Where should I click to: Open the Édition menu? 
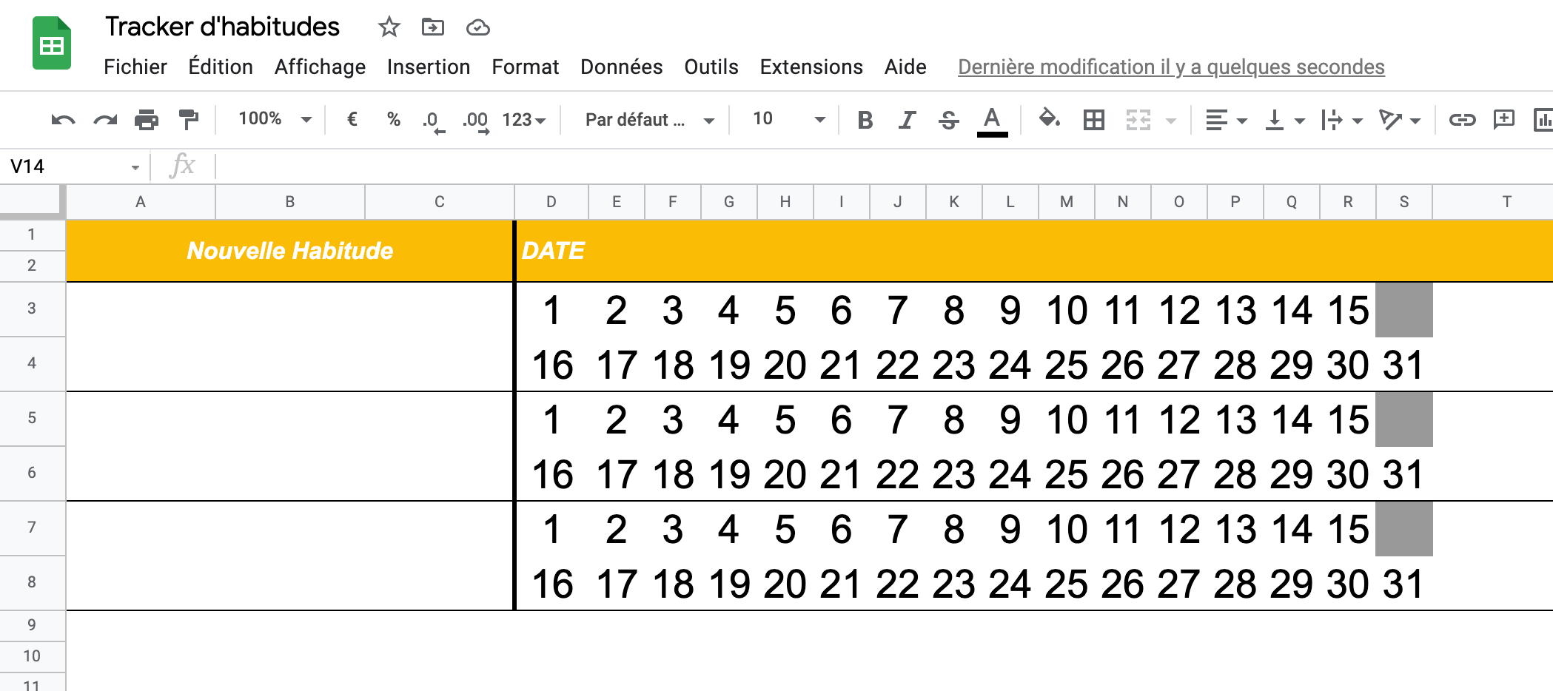pos(221,67)
